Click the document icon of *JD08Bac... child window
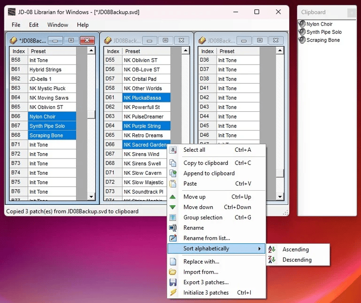The width and height of the screenshot is (361, 303). (x=13, y=40)
